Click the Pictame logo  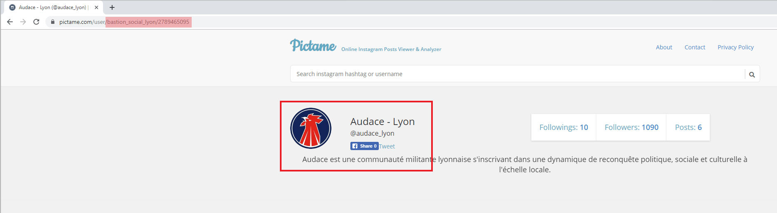[313, 45]
